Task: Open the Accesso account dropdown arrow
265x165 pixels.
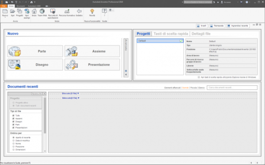Action: (x=238, y=2)
